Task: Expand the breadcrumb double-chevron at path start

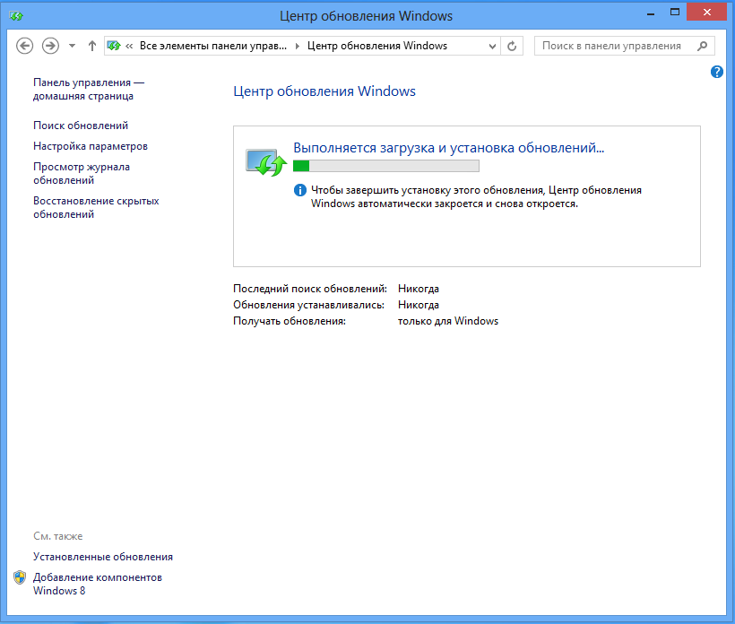Action: tap(130, 46)
